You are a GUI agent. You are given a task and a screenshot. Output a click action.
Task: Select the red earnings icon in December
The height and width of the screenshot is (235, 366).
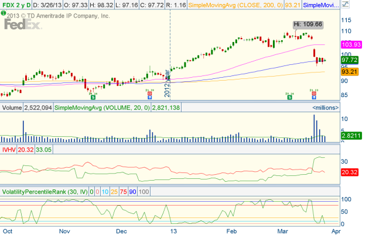click(x=149, y=94)
